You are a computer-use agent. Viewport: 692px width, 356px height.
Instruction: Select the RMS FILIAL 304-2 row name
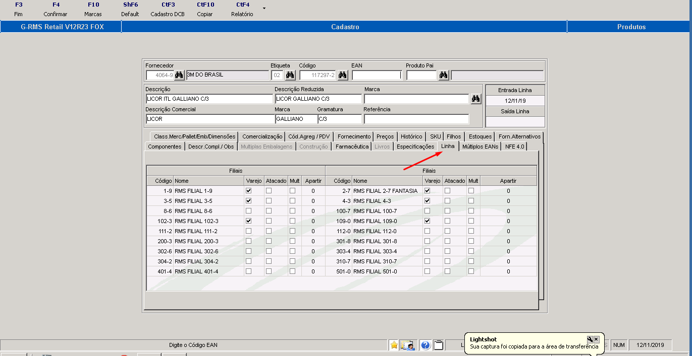tap(196, 261)
